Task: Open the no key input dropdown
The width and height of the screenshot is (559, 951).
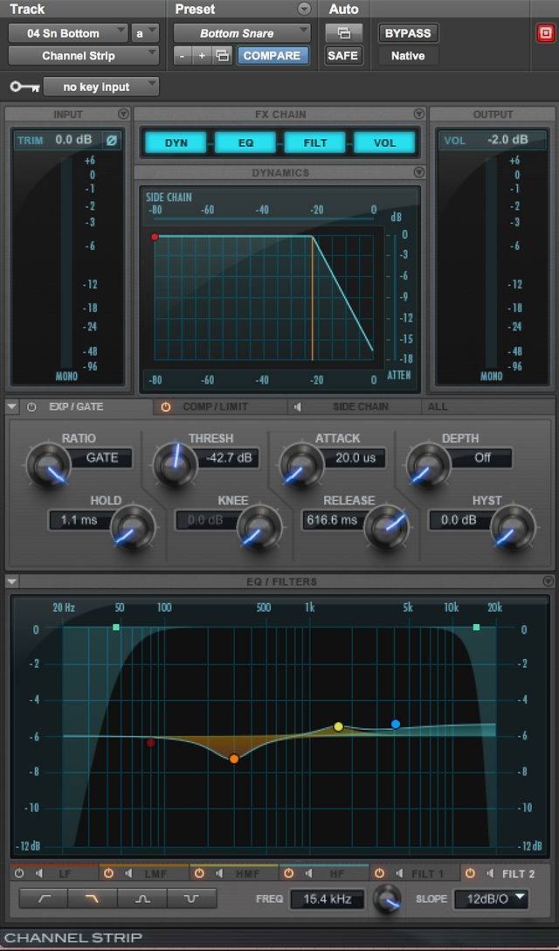Action: pyautogui.click(x=101, y=87)
